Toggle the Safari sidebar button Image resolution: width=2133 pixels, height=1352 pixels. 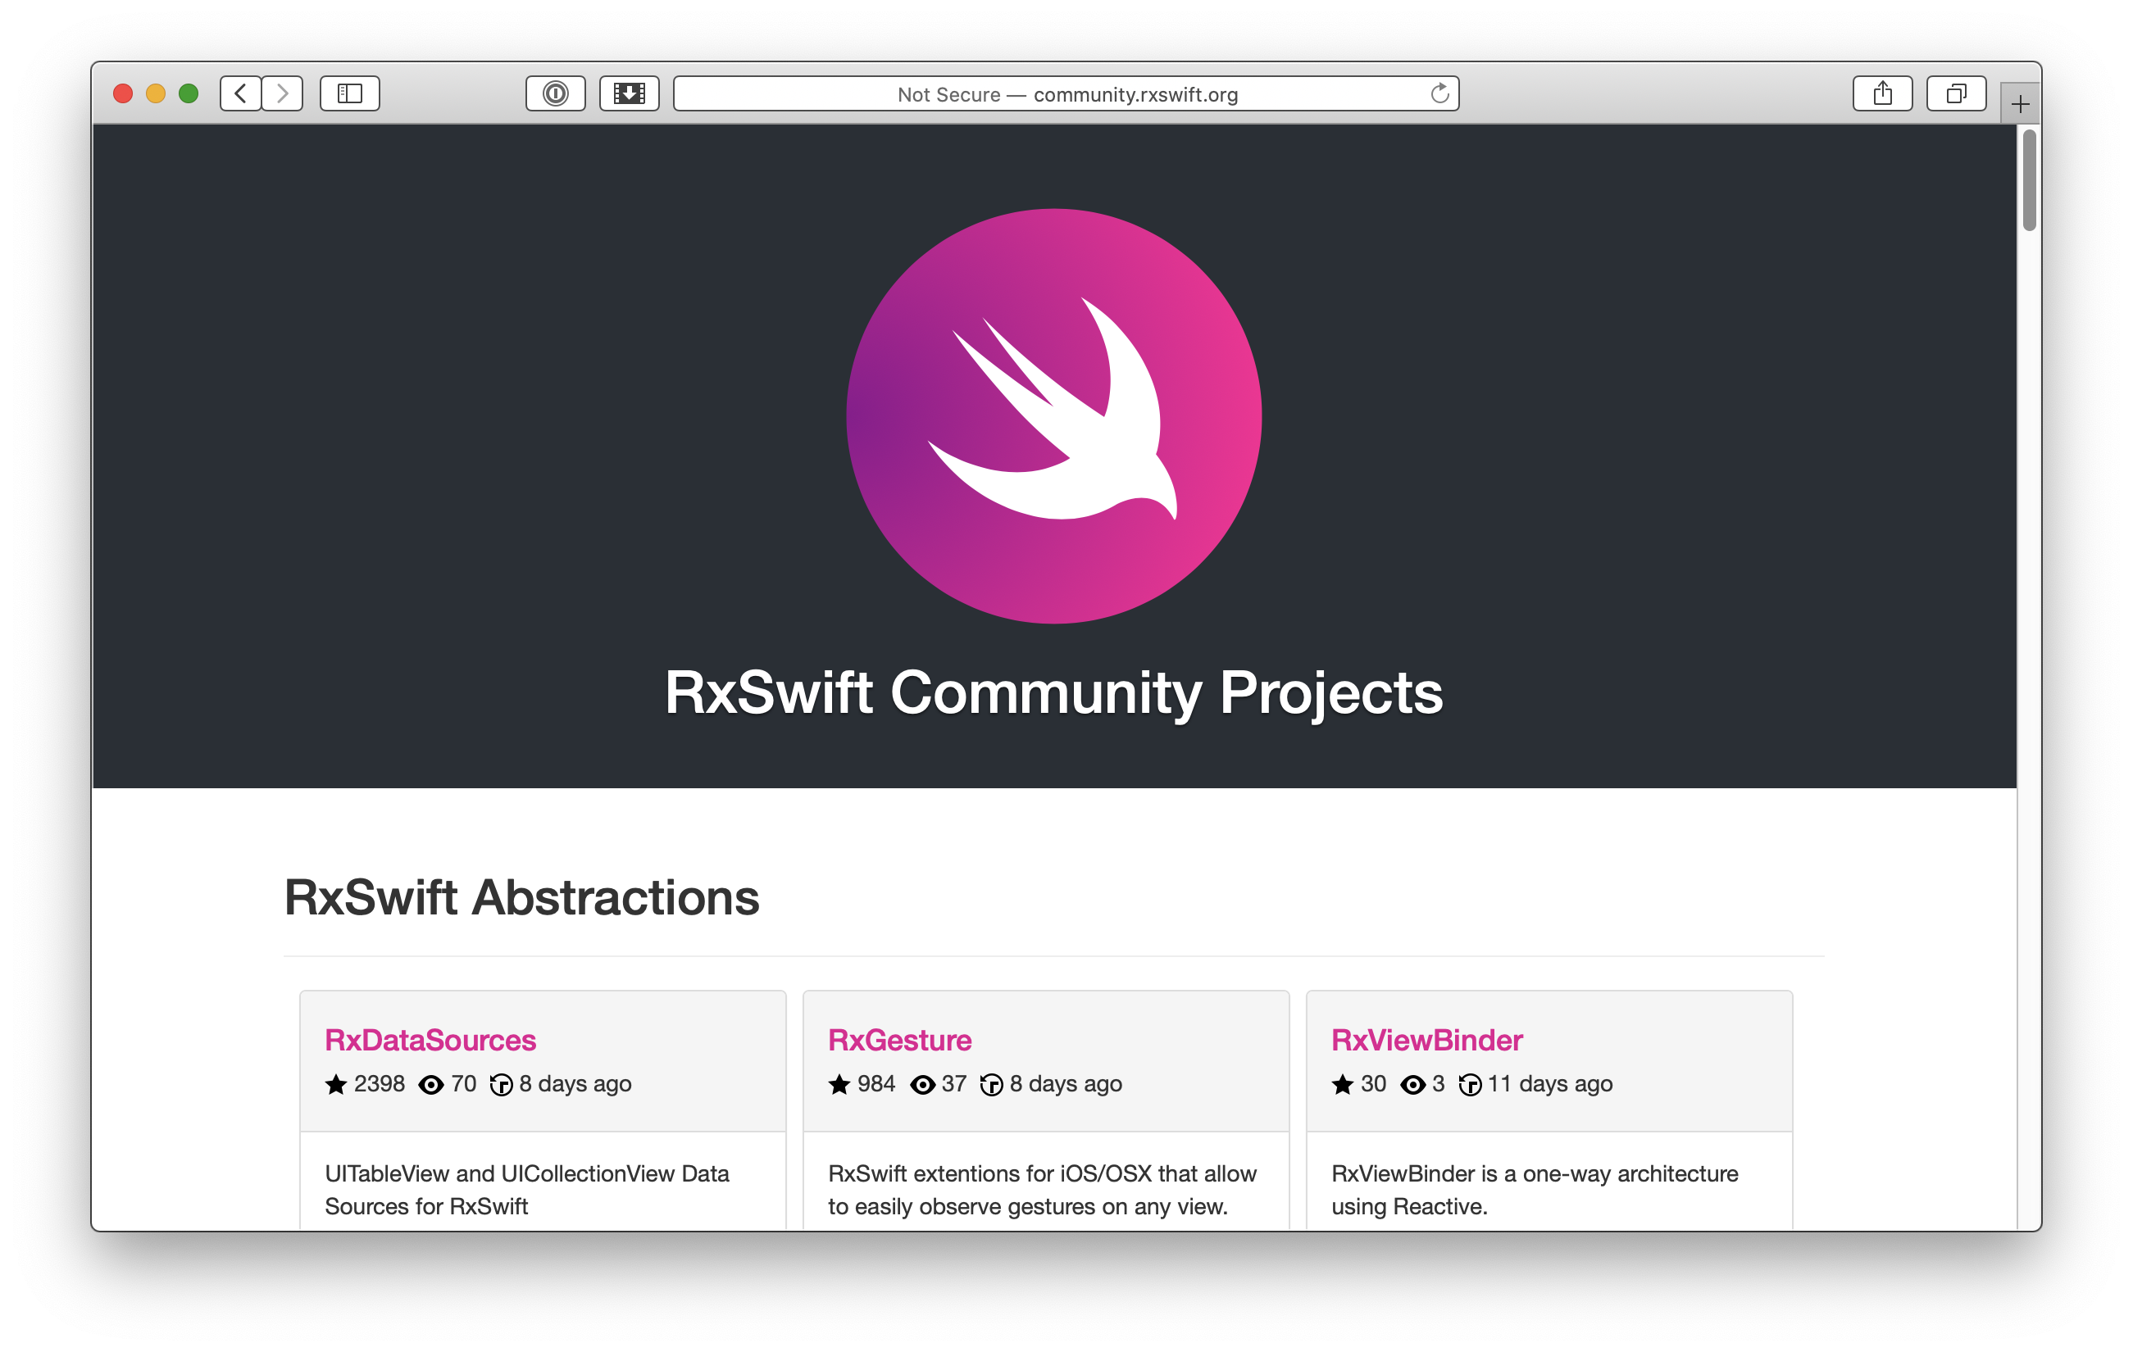click(x=350, y=93)
